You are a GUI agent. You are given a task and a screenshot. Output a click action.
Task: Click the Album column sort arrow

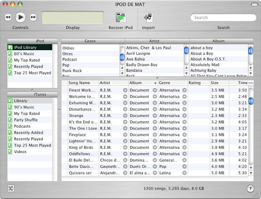(x=155, y=83)
